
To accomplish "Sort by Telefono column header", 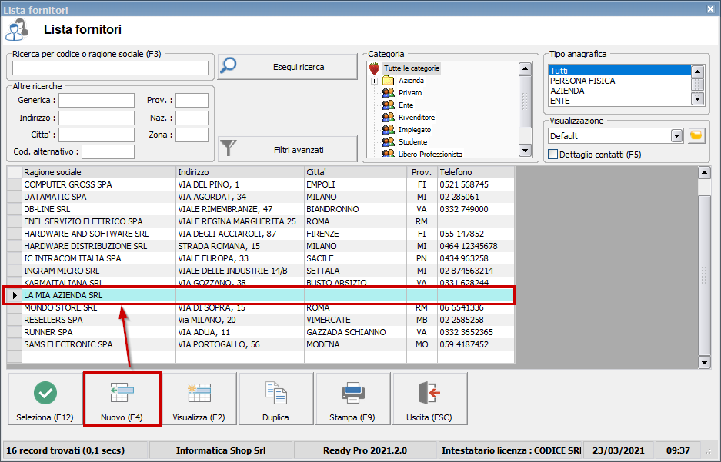I will pyautogui.click(x=476, y=172).
